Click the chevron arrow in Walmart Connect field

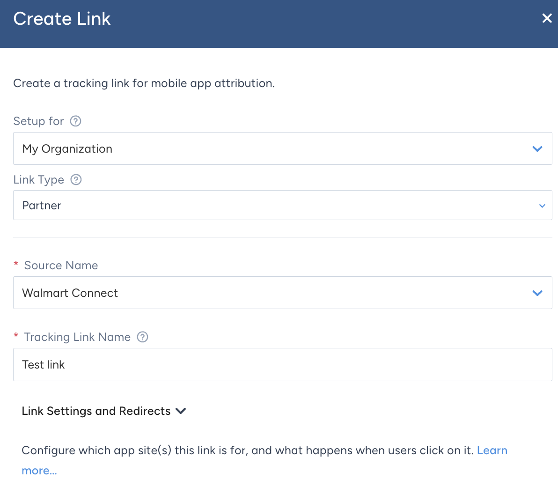coord(537,293)
